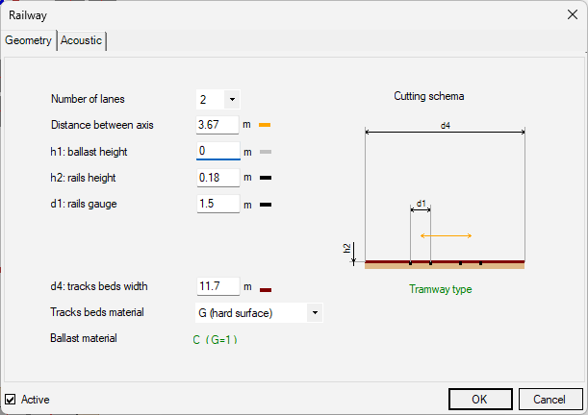The width and height of the screenshot is (588, 415).
Task: Click the dark red tracks beds width marker
Action: click(x=266, y=290)
